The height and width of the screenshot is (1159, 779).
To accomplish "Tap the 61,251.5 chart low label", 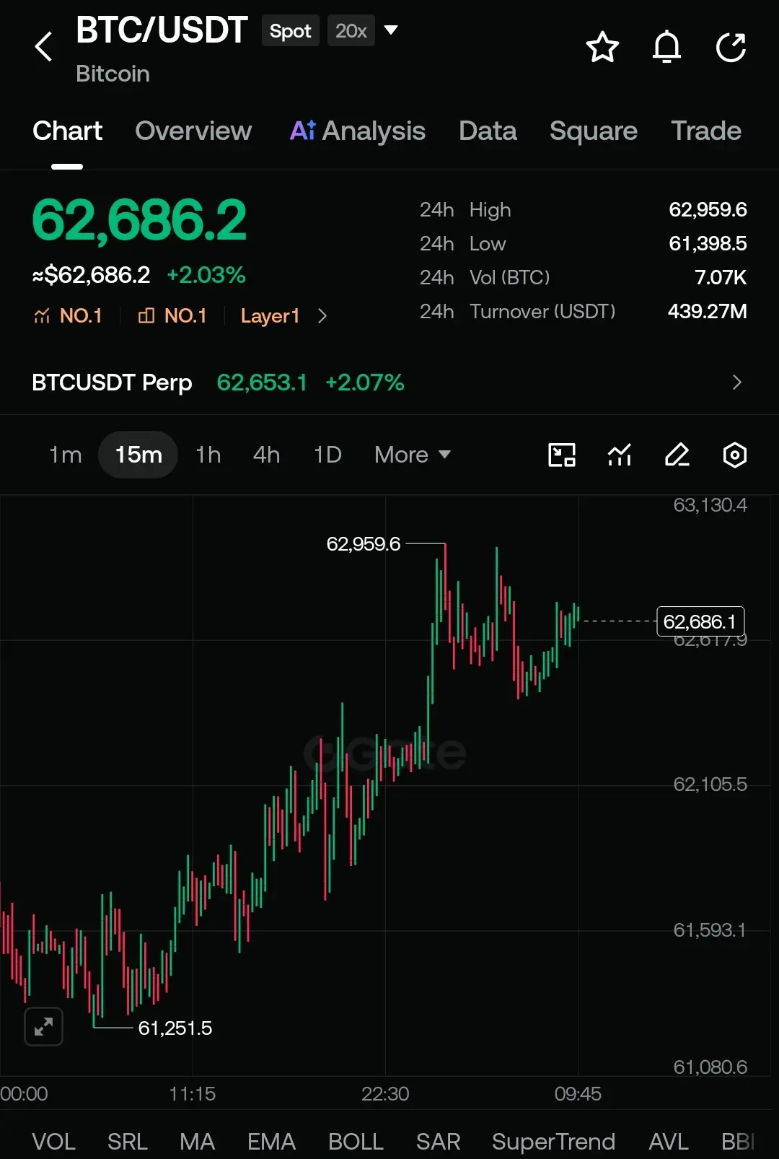I will click(175, 1028).
